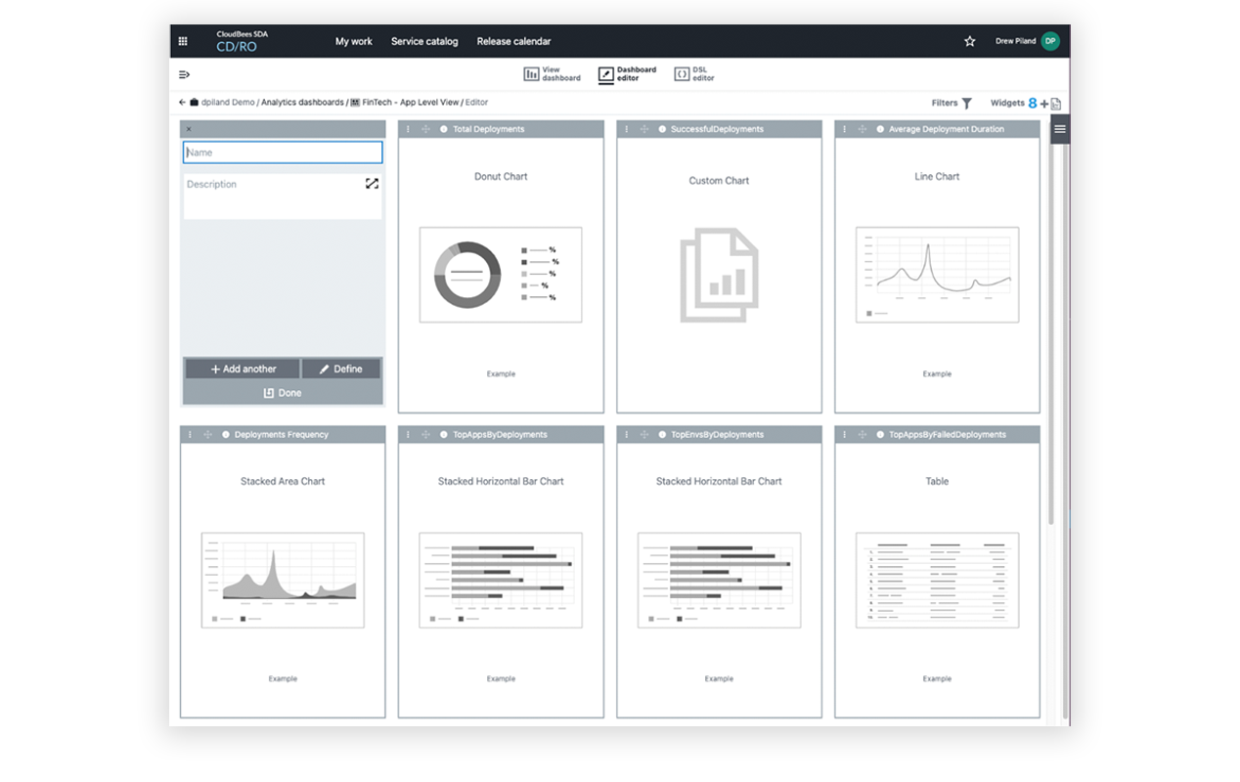Switch to Dashboard editor tab
Screen dimensions: 1240x782
point(627,74)
